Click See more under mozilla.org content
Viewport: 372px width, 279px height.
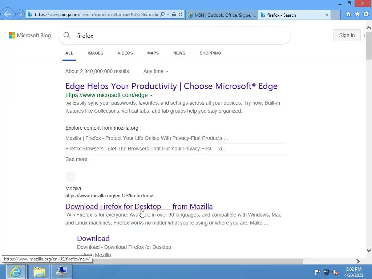pos(76,159)
